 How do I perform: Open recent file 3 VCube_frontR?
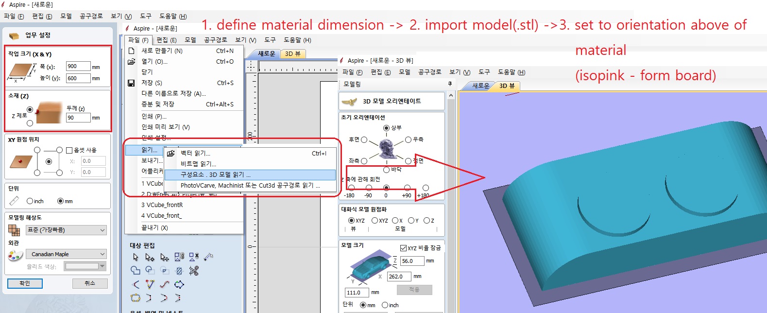(x=162, y=205)
